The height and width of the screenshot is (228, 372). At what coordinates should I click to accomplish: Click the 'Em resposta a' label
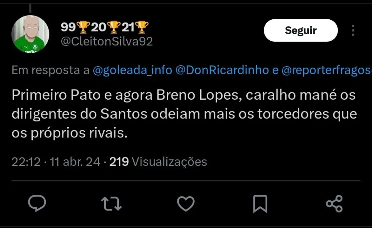tap(50, 70)
